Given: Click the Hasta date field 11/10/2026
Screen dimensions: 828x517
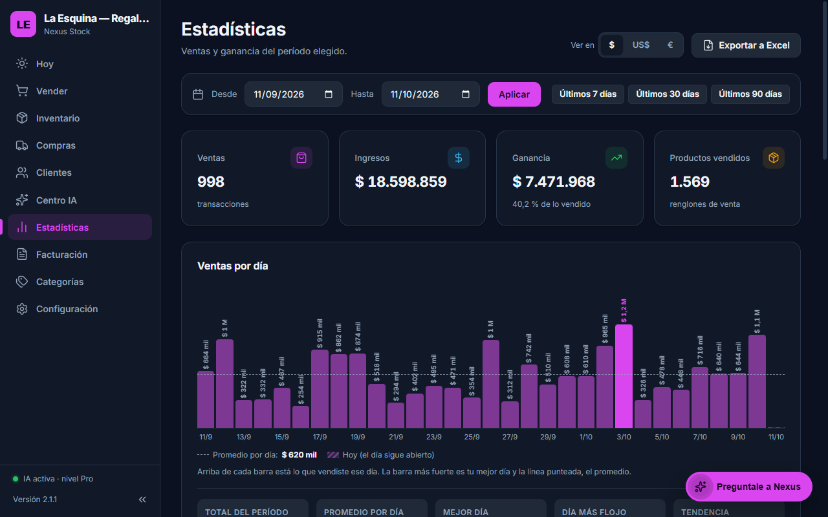Looking at the screenshot, I should point(431,94).
